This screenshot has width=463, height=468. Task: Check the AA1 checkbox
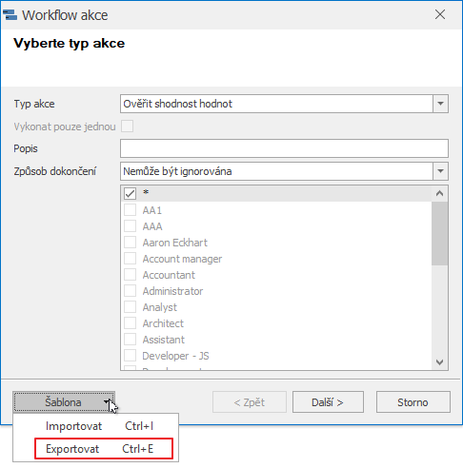pyautogui.click(x=130, y=210)
